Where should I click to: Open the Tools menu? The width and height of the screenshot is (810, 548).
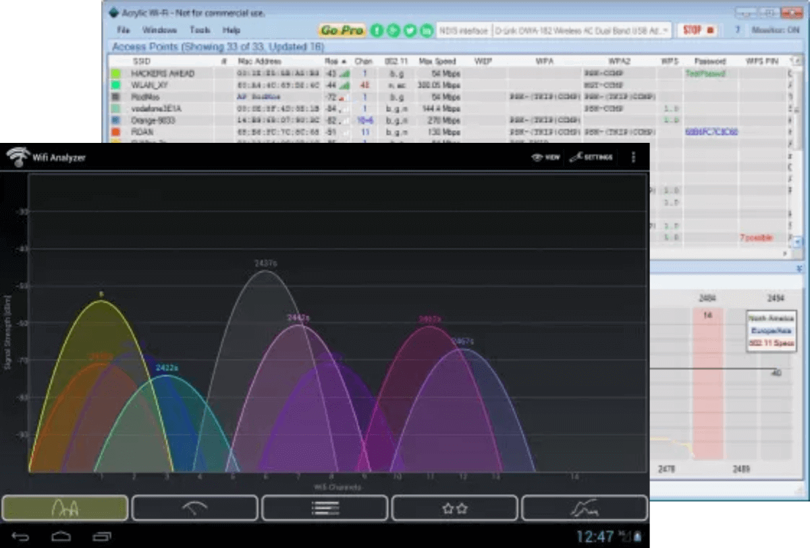pos(200,30)
